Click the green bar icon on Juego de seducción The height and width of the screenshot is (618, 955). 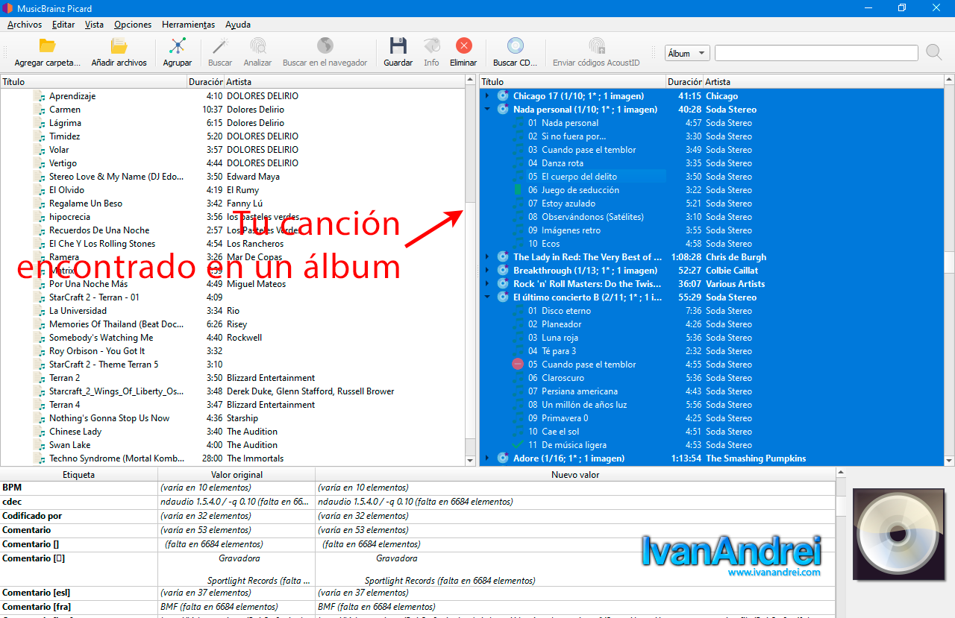(518, 189)
